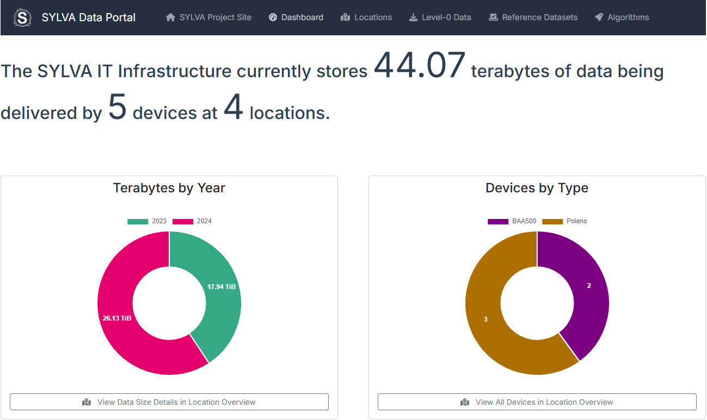This screenshot has height=420, width=707.
Task: Toggle the BAA500 legend color swatch
Action: [498, 221]
